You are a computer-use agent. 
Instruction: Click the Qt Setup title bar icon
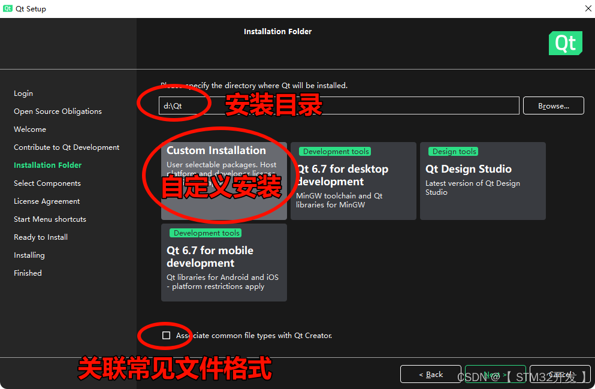pos(7,8)
